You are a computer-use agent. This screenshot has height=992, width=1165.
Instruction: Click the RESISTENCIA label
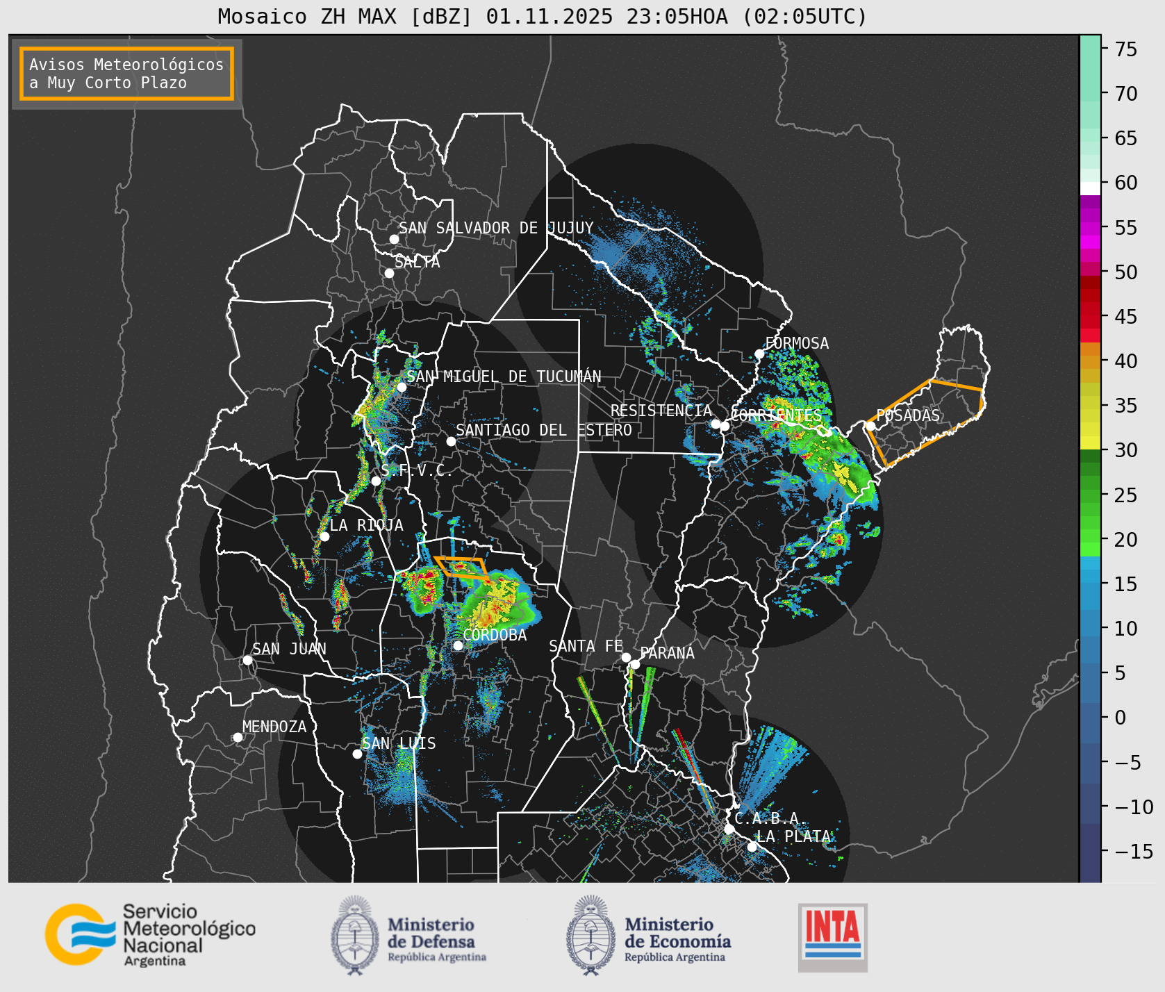(661, 411)
